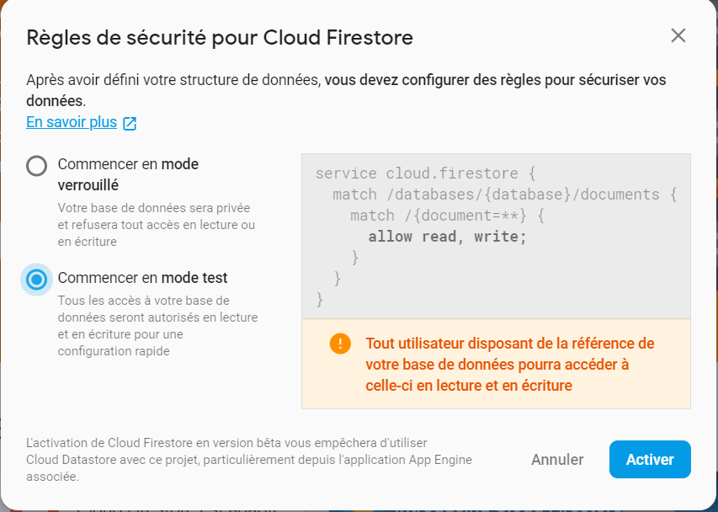Click the orange exclamation warning icon
The image size is (718, 512).
tap(340, 344)
